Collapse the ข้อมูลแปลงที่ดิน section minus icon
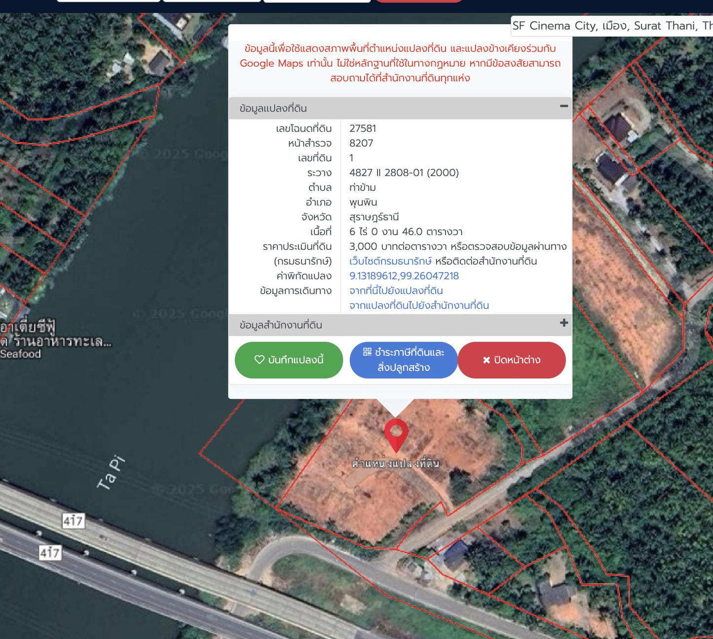 click(x=563, y=106)
